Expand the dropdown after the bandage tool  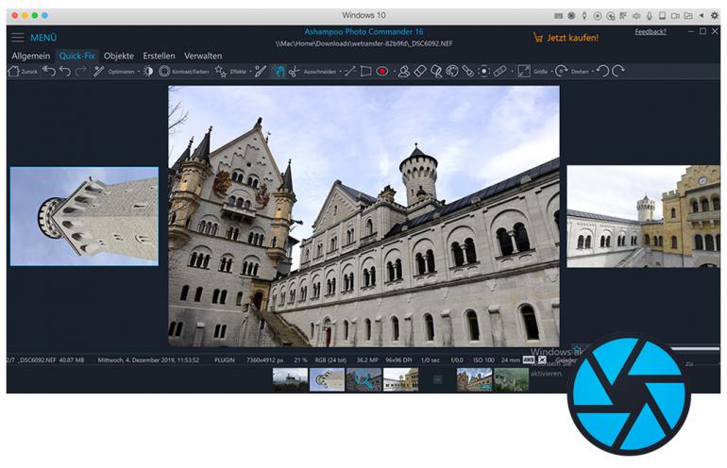point(512,72)
